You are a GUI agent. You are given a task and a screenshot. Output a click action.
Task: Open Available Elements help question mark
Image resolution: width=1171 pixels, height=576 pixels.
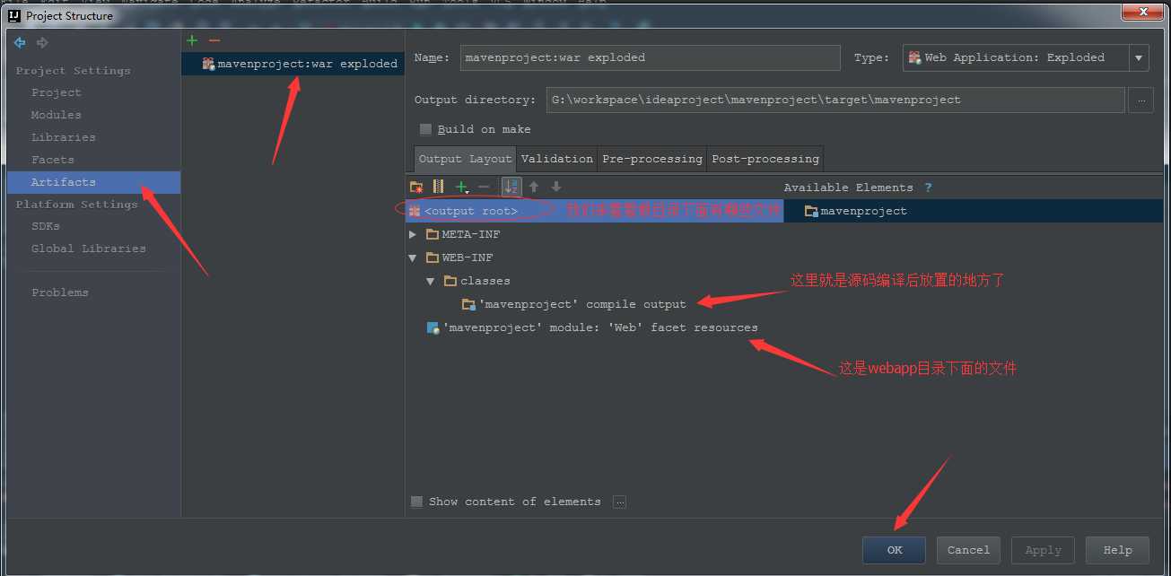click(x=928, y=188)
